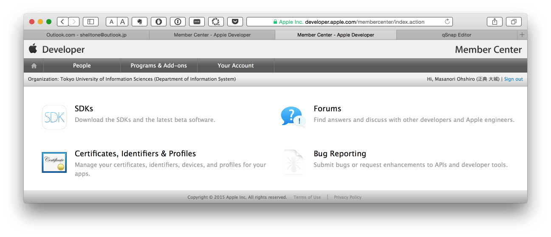This screenshot has width=551, height=237.
Task: Open Terms of Use in footer
Action: tap(307, 197)
